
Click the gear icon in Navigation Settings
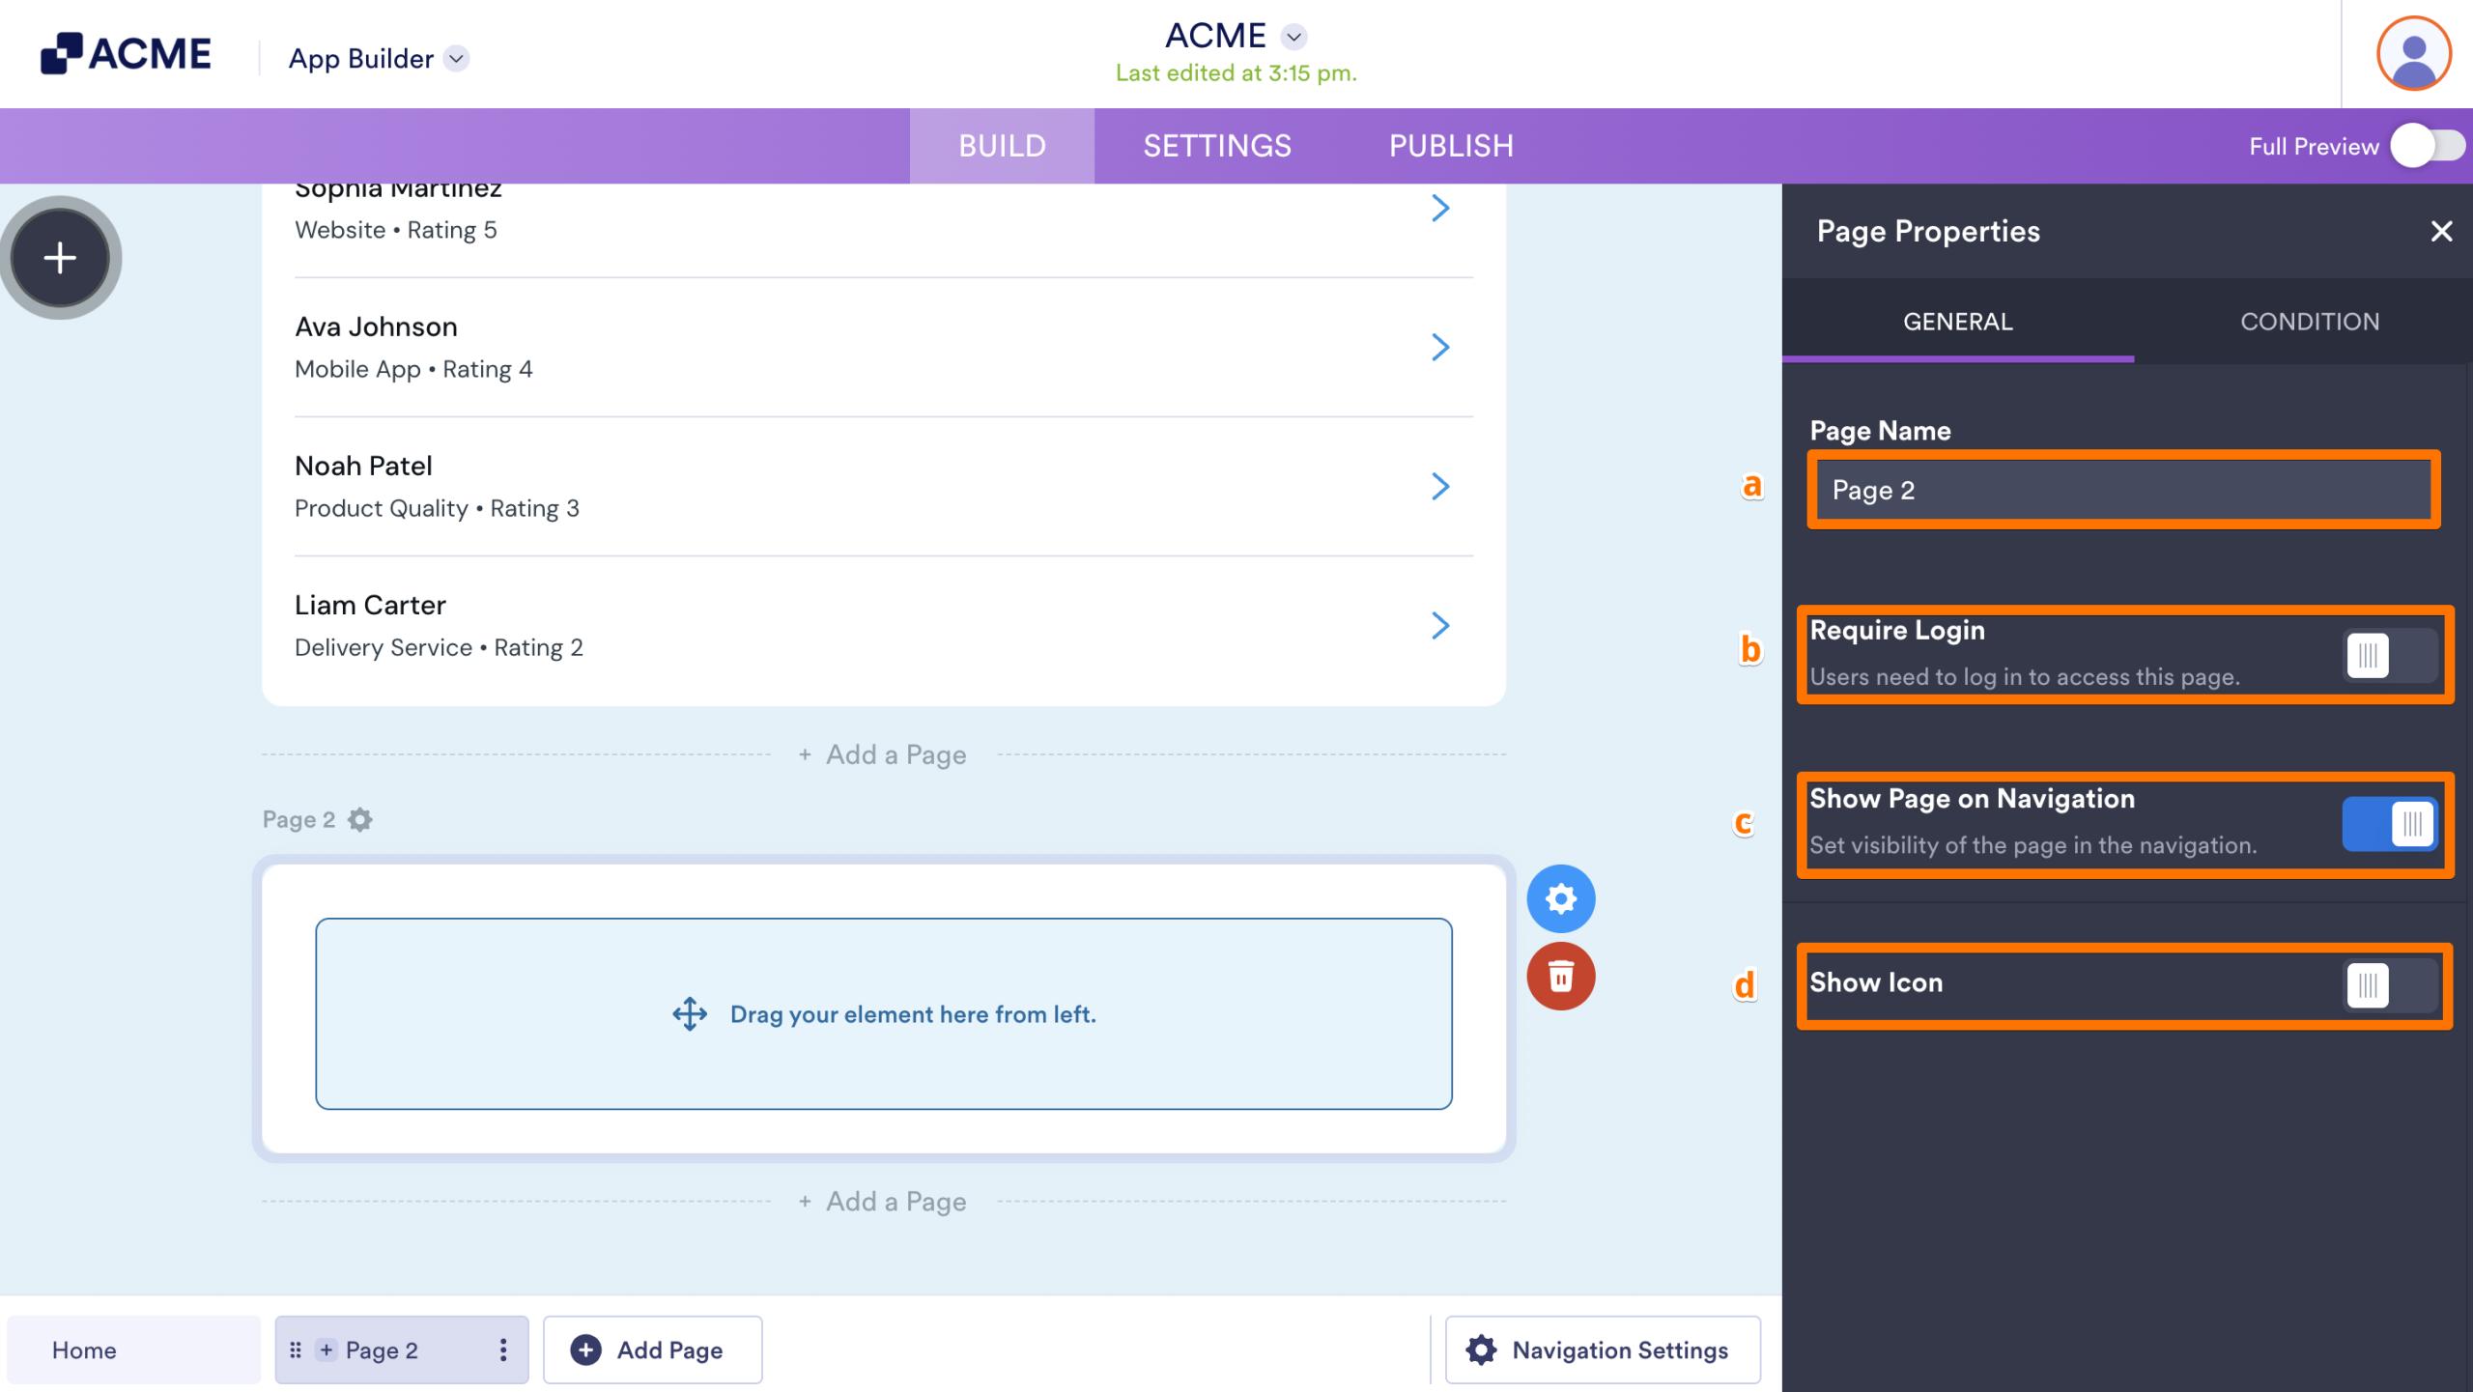(x=1481, y=1350)
